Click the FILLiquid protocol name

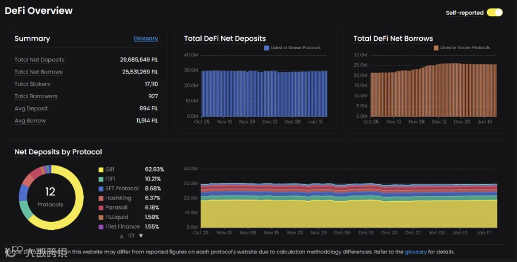click(x=117, y=217)
